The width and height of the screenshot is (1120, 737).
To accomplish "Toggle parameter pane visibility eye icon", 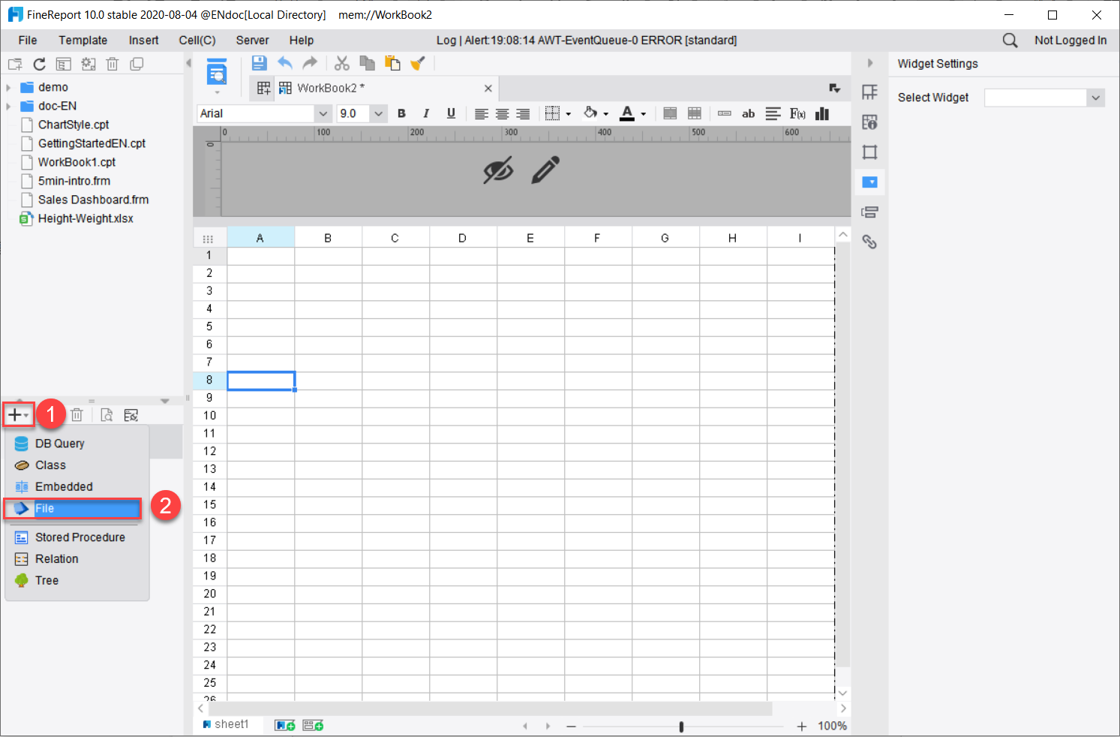I will [x=498, y=170].
